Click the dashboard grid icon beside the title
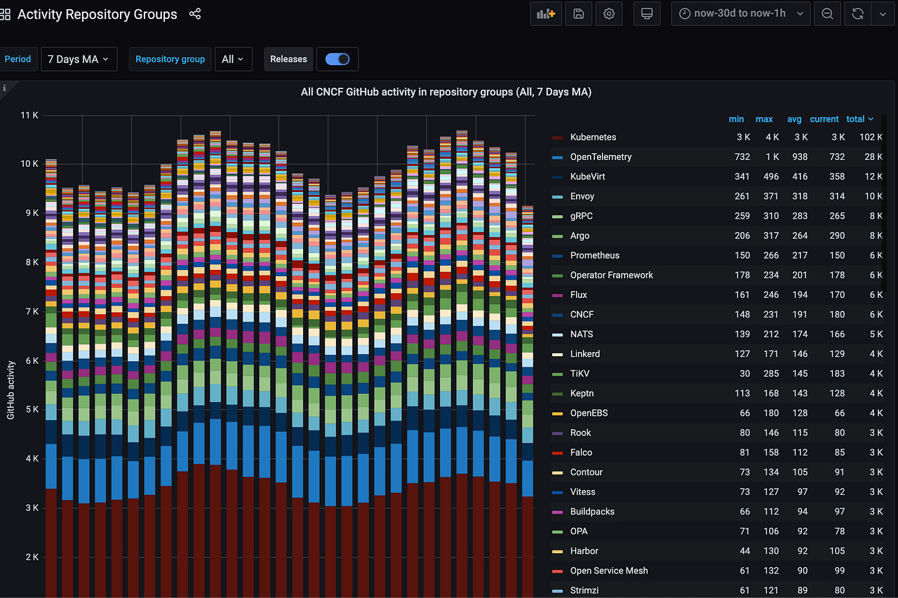 coord(5,14)
